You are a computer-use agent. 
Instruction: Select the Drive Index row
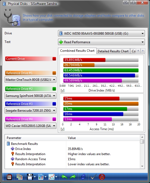(72, 149)
